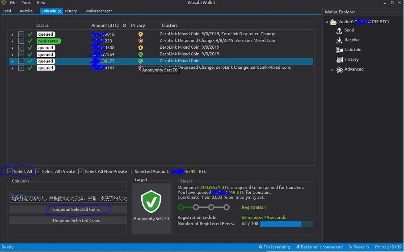The image size is (404, 252).
Task: Expand the coin row ending 4164
Action: click(x=13, y=68)
